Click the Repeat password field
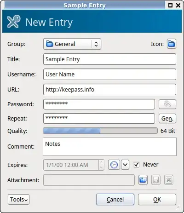 tap(99, 118)
